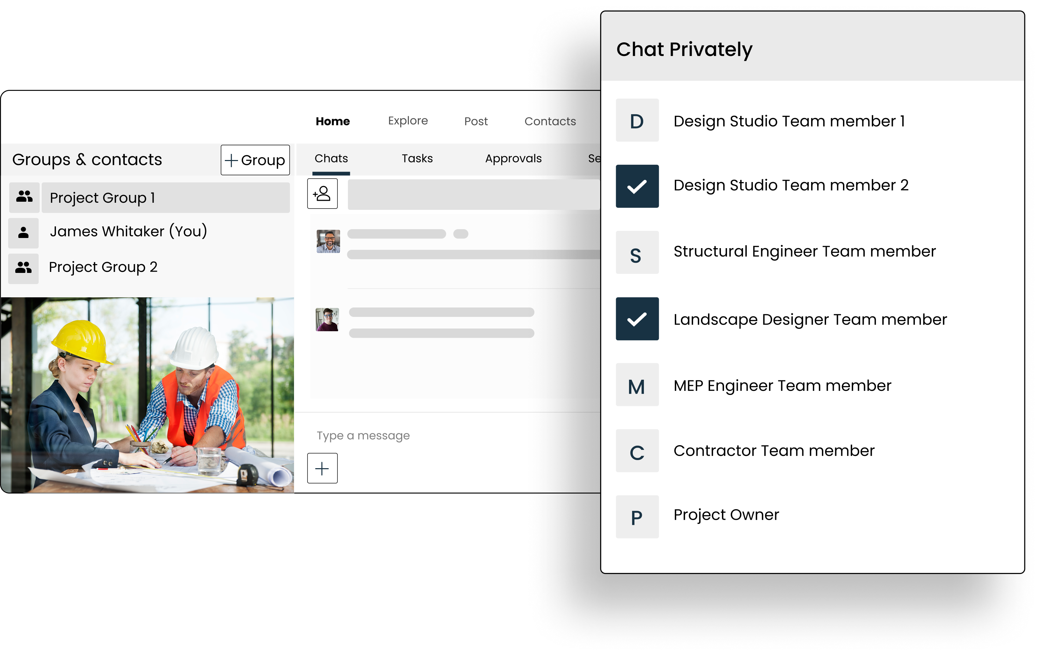Open the add new contact icon above chats
The height and width of the screenshot is (656, 1040).
[x=322, y=194]
